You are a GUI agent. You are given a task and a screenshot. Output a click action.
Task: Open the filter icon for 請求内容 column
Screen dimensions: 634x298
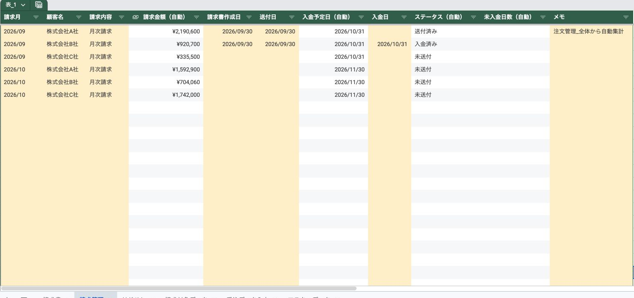click(x=122, y=17)
